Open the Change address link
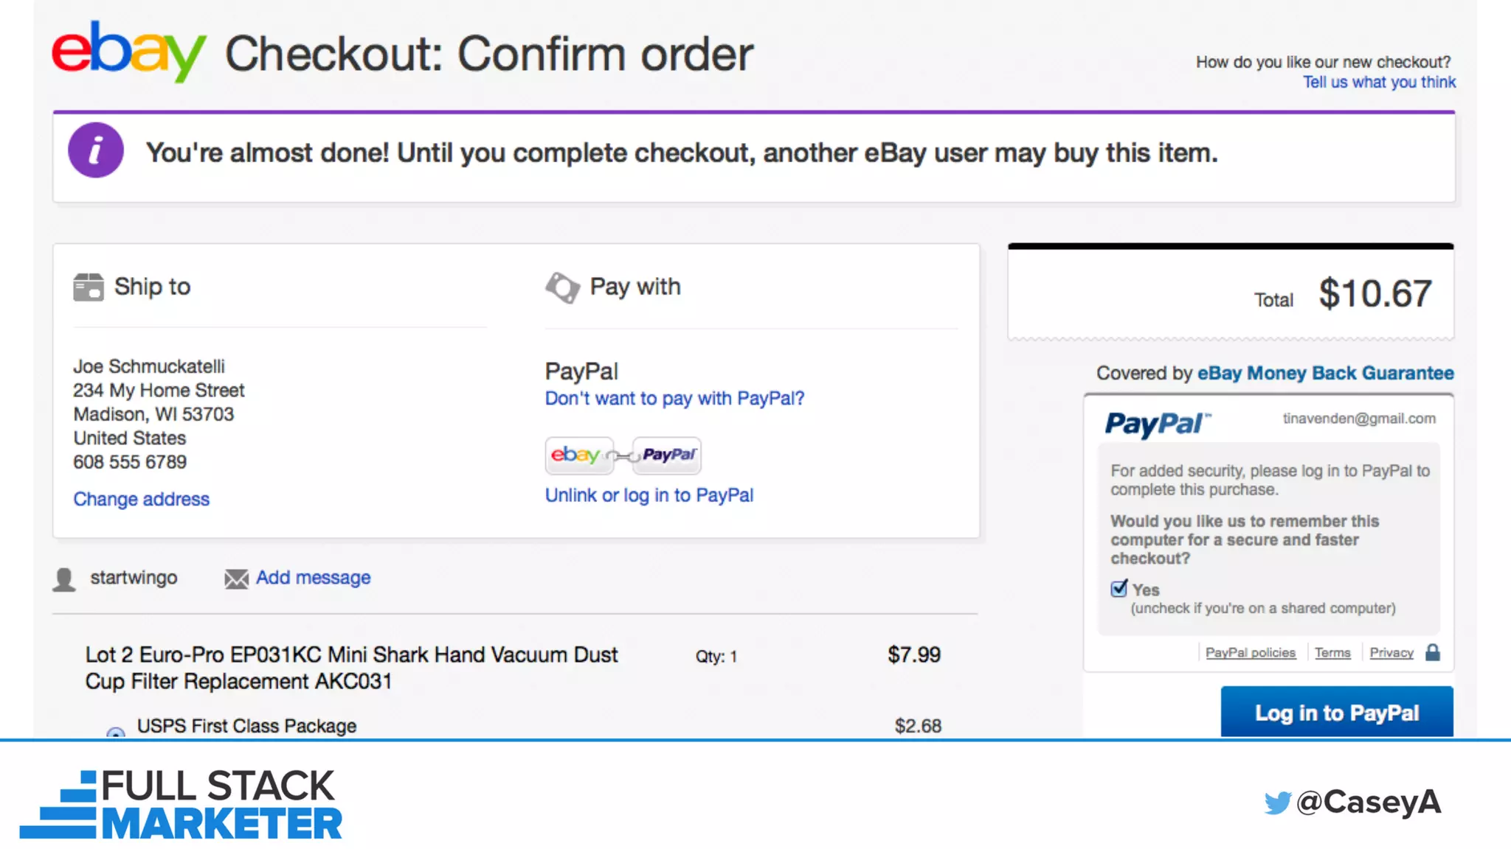Viewport: 1511px width, 849px height. click(x=141, y=499)
